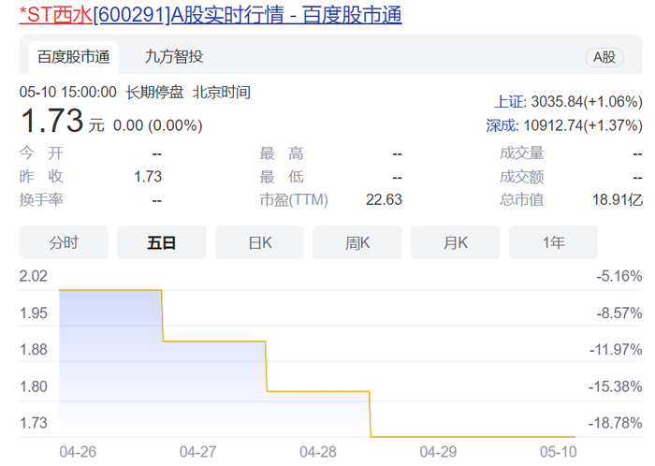Click the 昨收 value 1.73
This screenshot has width=655, height=466.
[148, 177]
